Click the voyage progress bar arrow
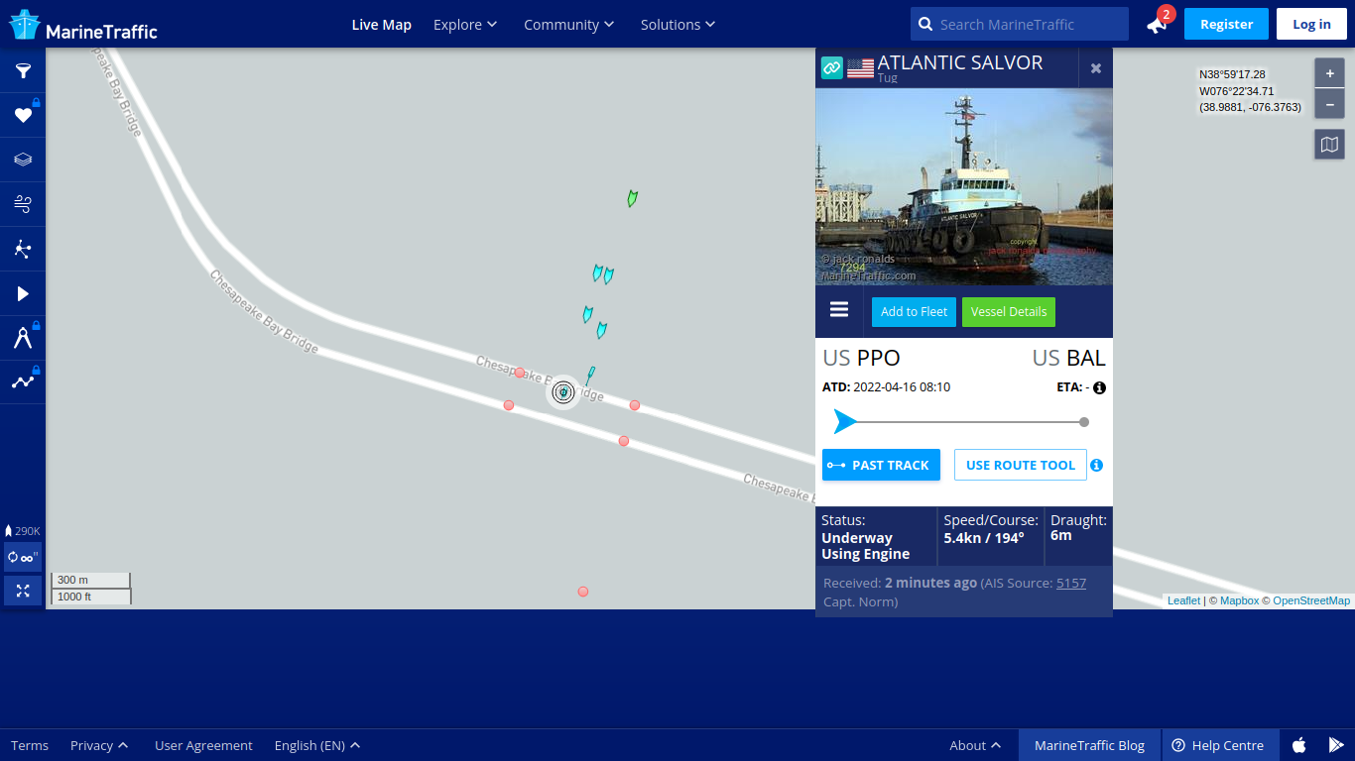Viewport: 1355px width, 761px height. [x=845, y=422]
